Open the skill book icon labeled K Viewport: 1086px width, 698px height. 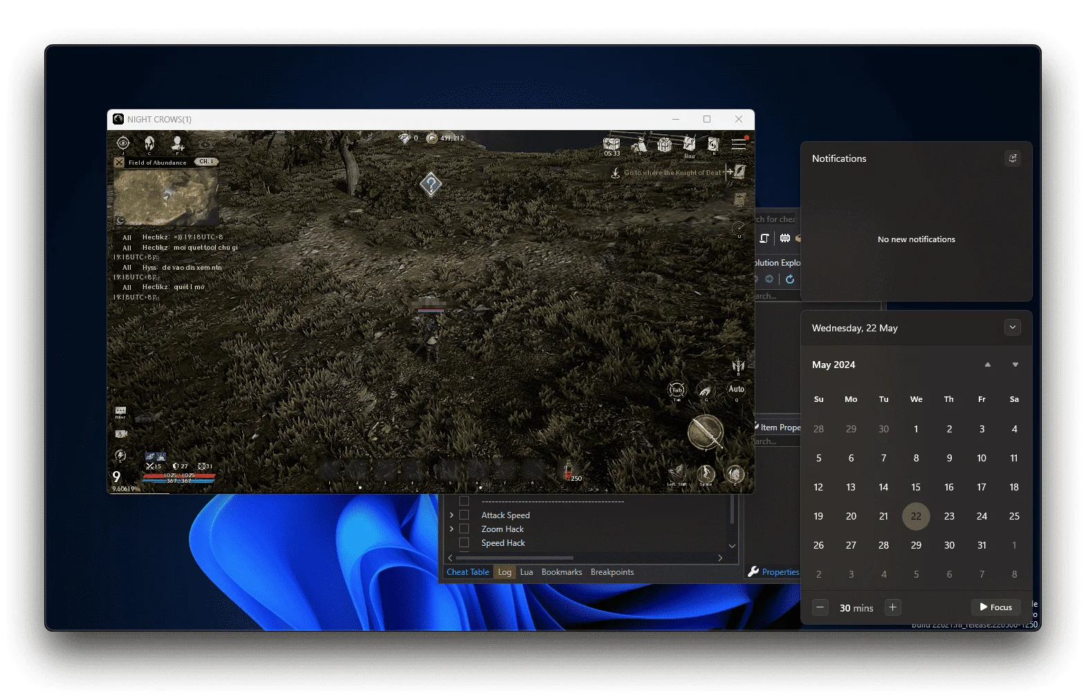[713, 145]
